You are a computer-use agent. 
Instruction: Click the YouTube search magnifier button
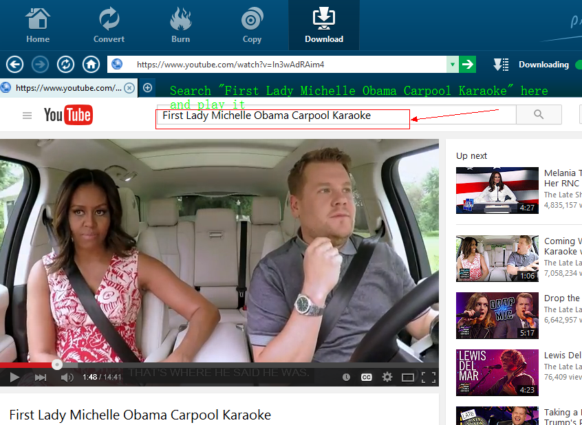point(539,114)
